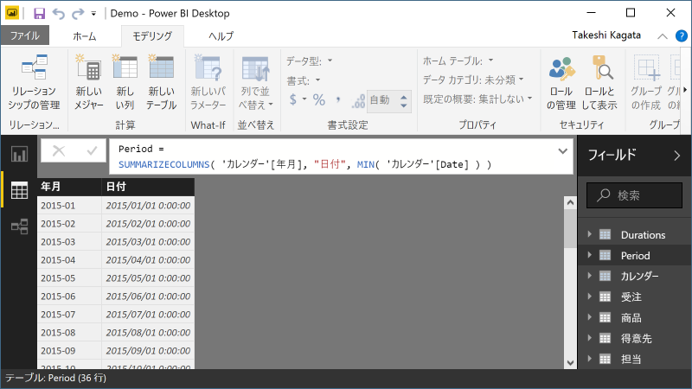
Task: Expand the 商品 table
Action: (590, 317)
